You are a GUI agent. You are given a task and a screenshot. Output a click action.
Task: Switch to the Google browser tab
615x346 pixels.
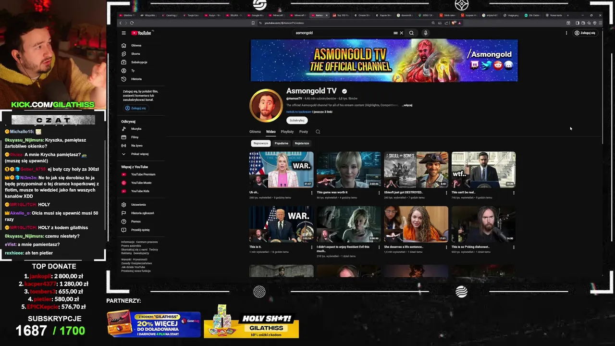(255, 15)
